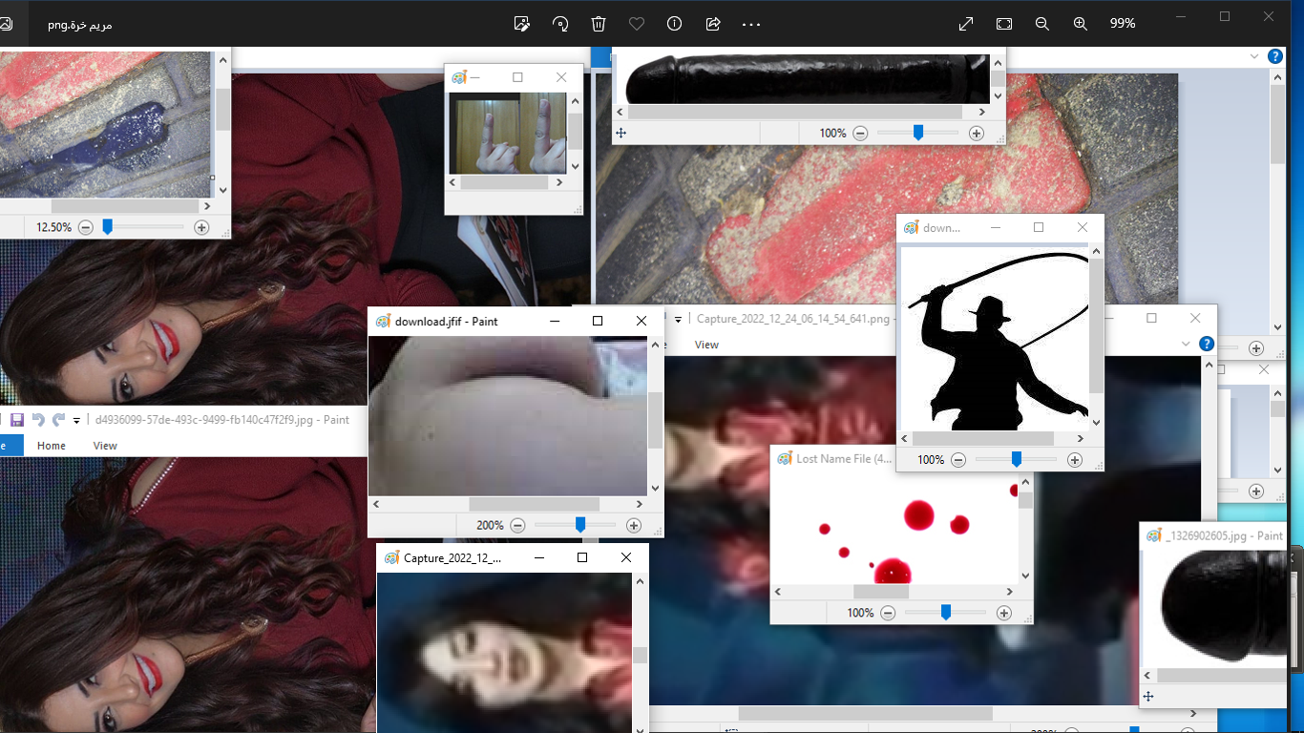Click the Edit image icon in Photos toolbar
This screenshot has width=1304, height=733.
(x=521, y=24)
